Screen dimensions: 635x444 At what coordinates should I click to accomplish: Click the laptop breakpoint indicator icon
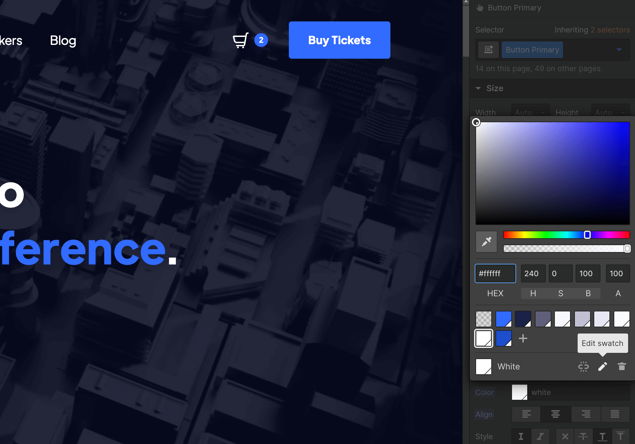488,49
